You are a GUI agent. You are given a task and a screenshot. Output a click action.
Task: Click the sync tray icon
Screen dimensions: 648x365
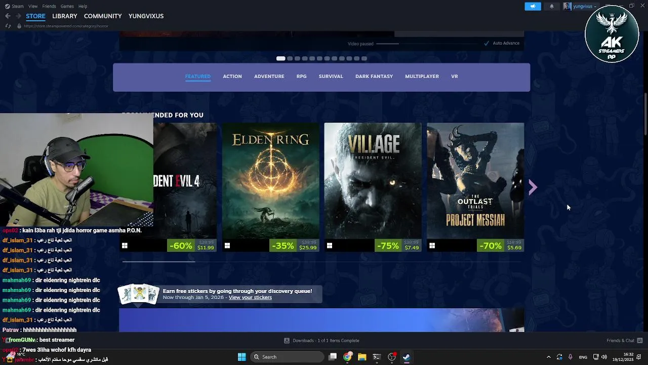coord(559,357)
